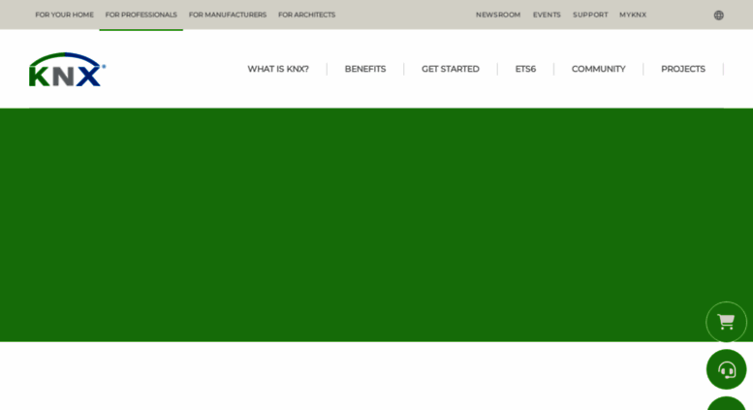Switch to For Your Home tab
This screenshot has width=753, height=410.
tap(64, 15)
